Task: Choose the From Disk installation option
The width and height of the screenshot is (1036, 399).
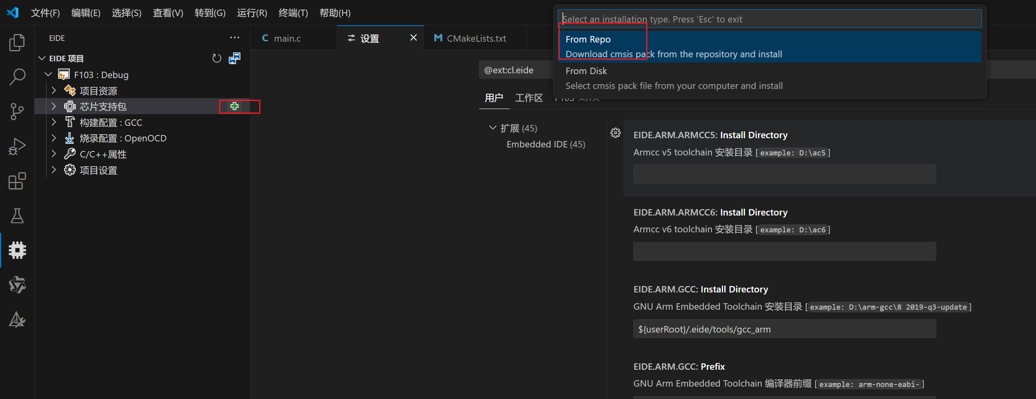Action: coord(769,79)
